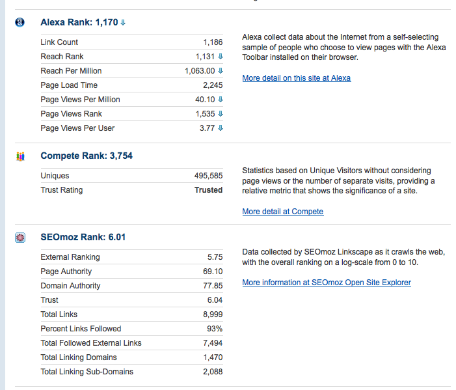Image resolution: width=456 pixels, height=390 pixels.
Task: Select the Uniques label
Action: [x=55, y=176]
